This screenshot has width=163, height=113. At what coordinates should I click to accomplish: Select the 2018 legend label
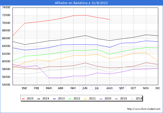[139, 98]
